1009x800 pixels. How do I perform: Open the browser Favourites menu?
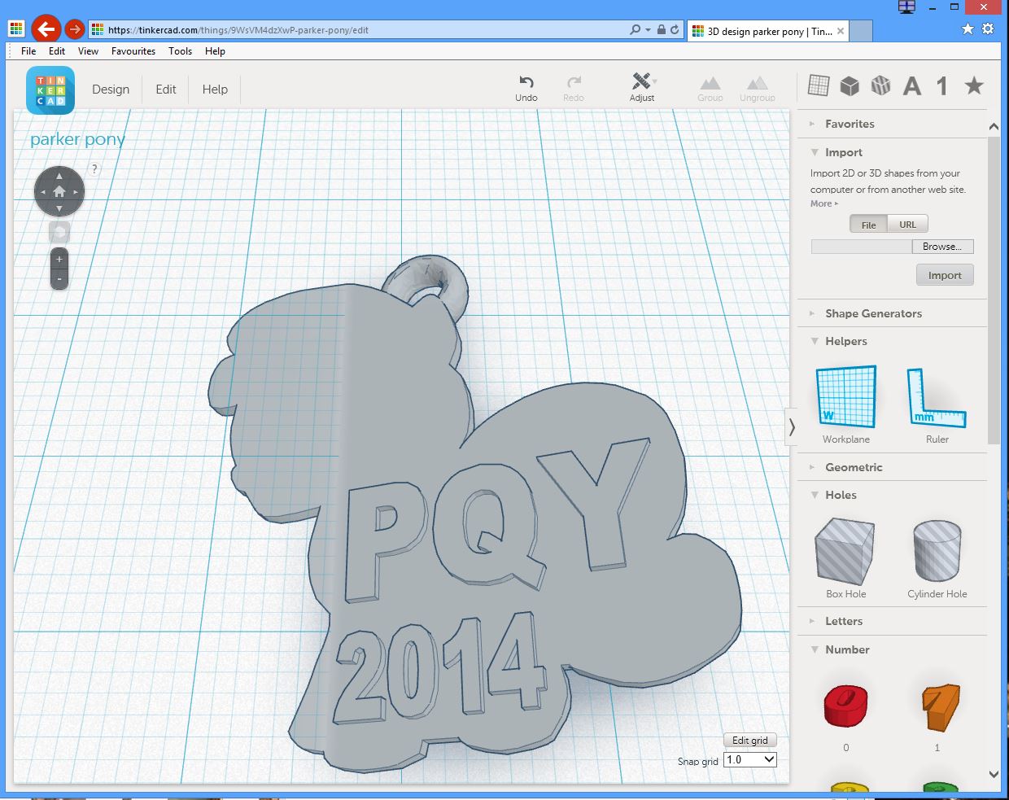[x=133, y=50]
